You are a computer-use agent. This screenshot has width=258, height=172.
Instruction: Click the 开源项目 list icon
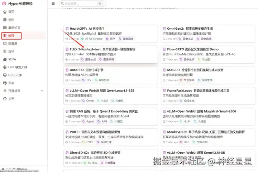5,91
